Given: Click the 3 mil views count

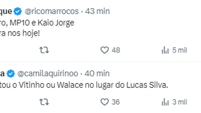Looking at the screenshot, I should (180, 102).
